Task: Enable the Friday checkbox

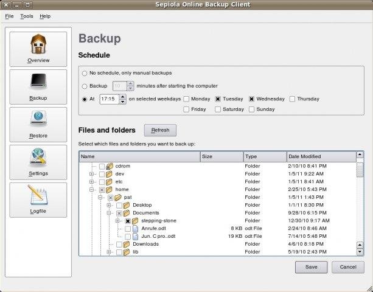Action: coord(186,109)
